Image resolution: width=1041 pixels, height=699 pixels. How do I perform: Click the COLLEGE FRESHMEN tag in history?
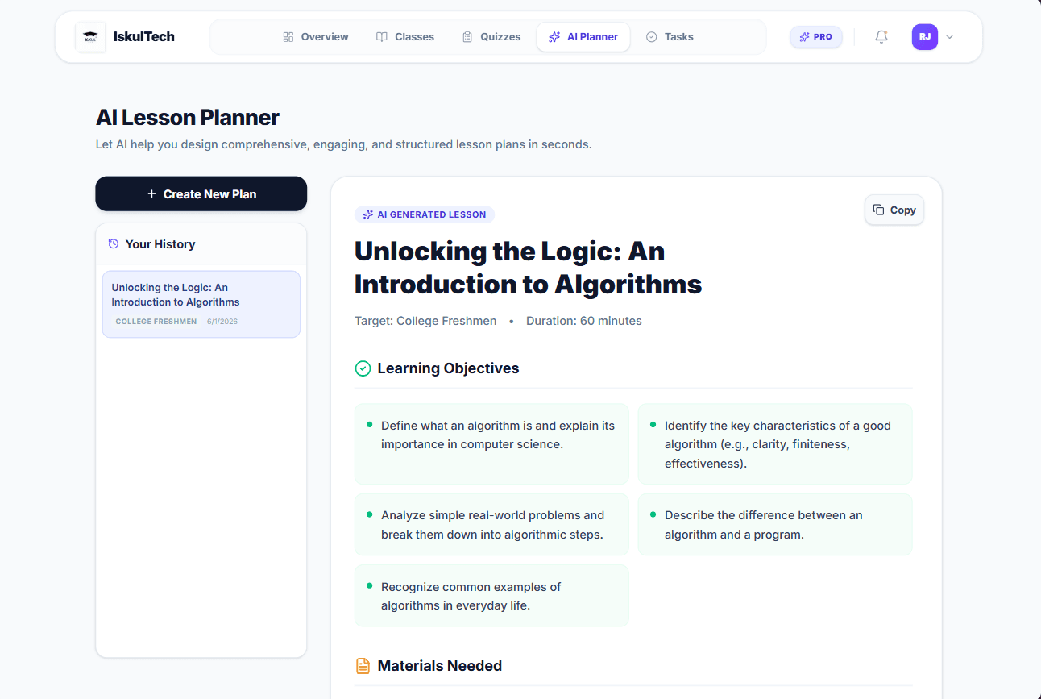tap(156, 321)
